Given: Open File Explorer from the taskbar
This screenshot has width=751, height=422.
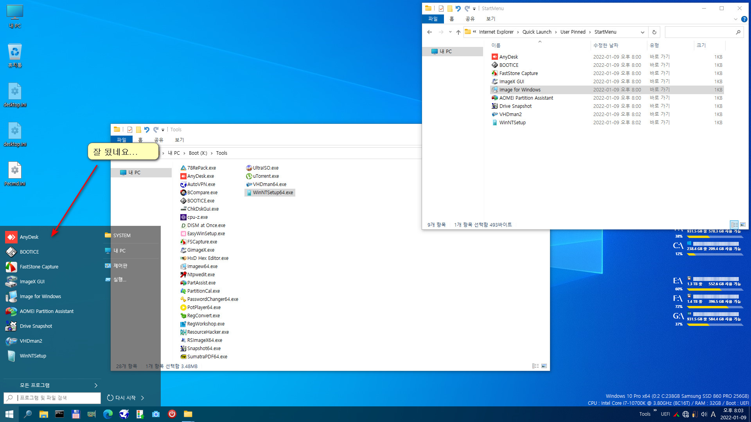Looking at the screenshot, I should tap(43, 414).
